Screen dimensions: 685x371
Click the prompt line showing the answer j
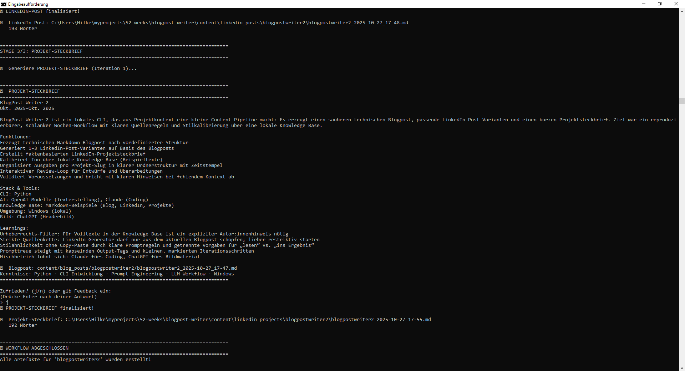click(5, 303)
